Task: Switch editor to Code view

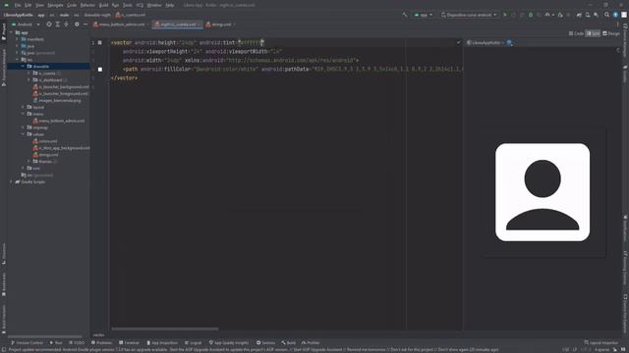Action: click(x=576, y=33)
